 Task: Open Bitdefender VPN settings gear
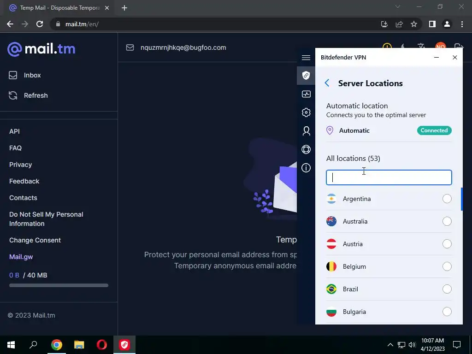(306, 112)
